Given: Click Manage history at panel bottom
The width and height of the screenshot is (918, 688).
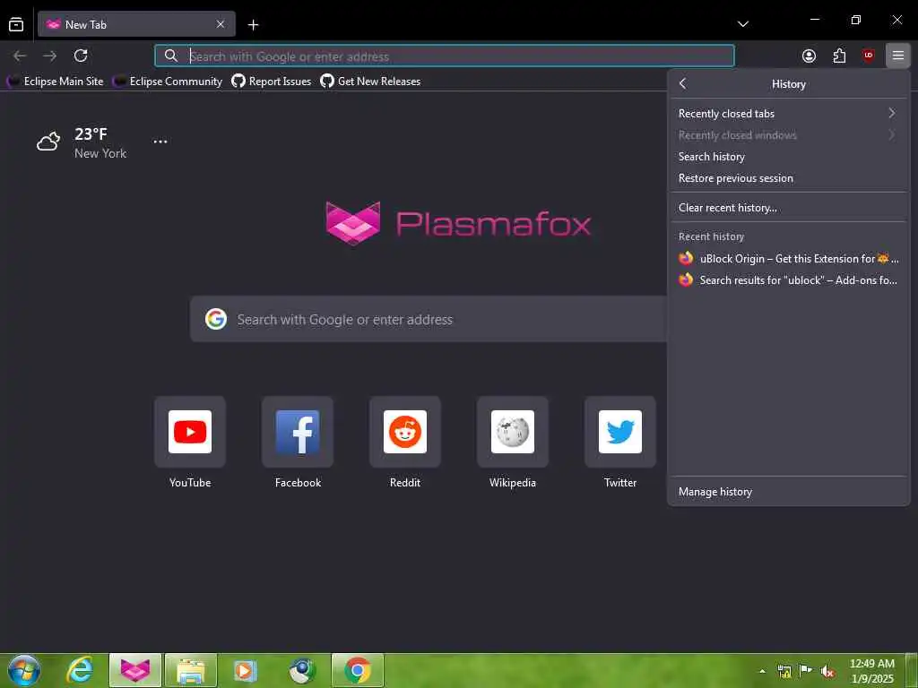Looking at the screenshot, I should pyautogui.click(x=788, y=492).
